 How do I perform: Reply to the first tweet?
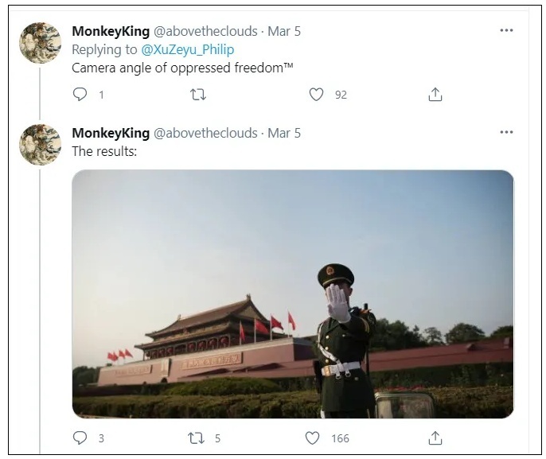(x=80, y=95)
